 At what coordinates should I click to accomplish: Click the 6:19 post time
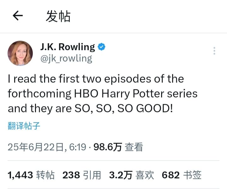78,147
